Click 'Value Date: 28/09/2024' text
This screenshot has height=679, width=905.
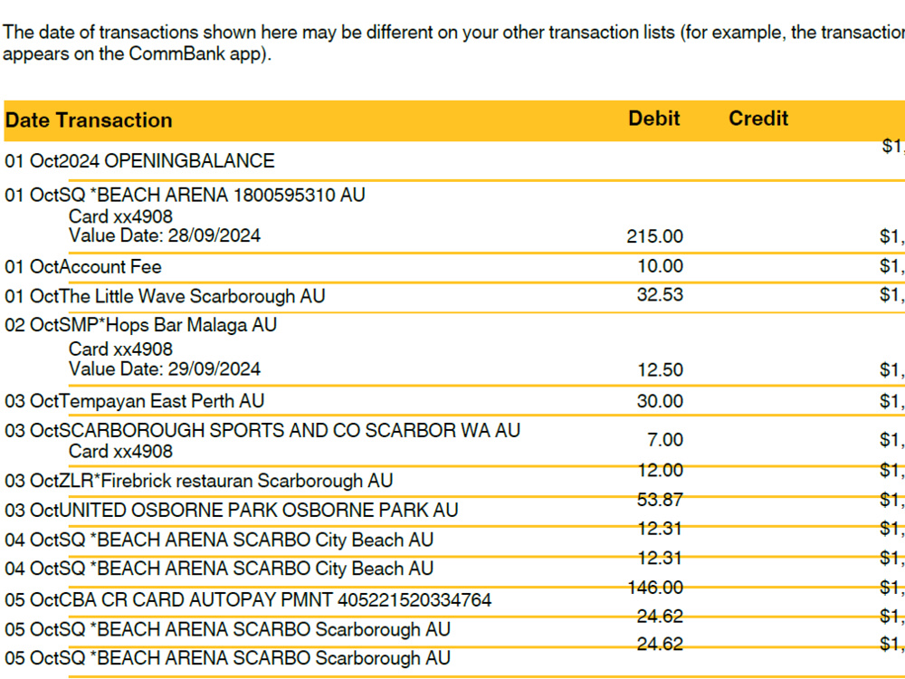[x=165, y=235]
